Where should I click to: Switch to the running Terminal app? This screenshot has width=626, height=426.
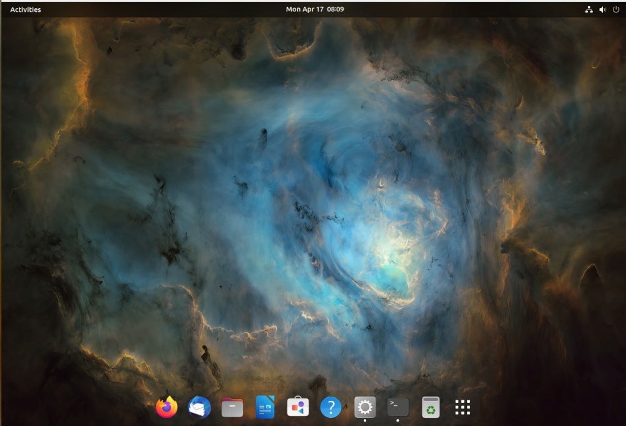point(398,407)
